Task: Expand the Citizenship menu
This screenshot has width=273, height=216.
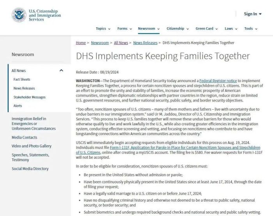Action: 177,28
